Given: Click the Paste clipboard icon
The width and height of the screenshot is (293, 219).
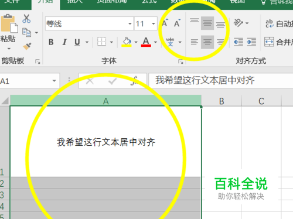Looking at the screenshot, I should point(9,23).
